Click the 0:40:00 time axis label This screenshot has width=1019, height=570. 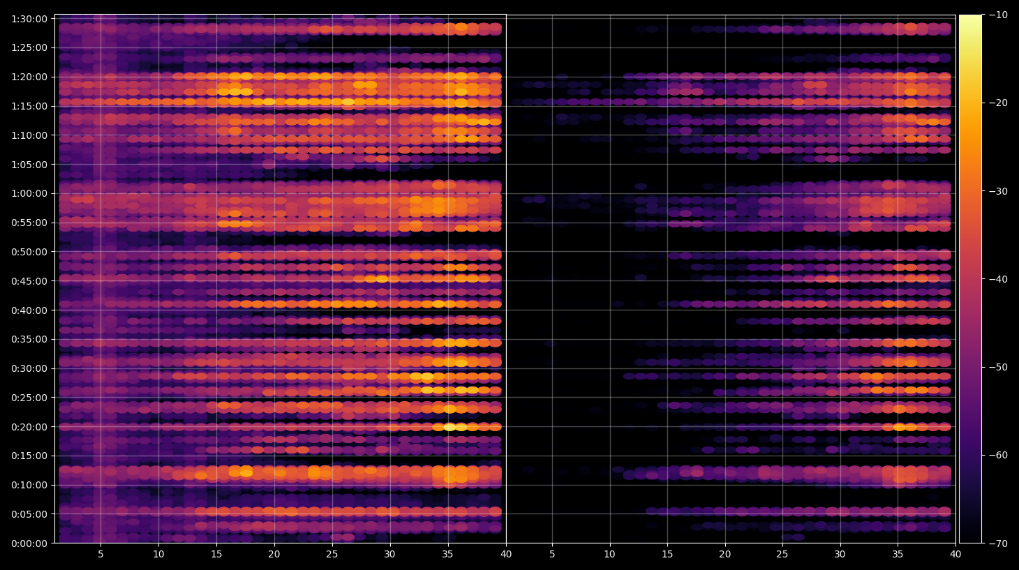pos(29,310)
